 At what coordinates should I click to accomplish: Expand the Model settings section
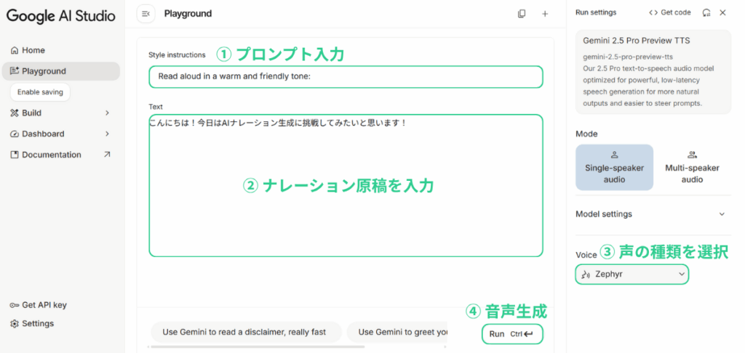[653, 214]
